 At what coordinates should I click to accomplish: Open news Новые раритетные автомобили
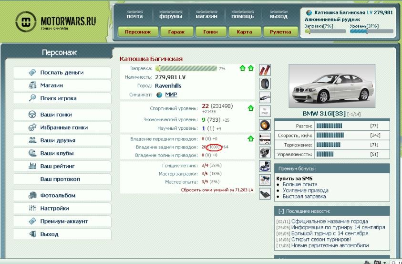click(x=330, y=245)
